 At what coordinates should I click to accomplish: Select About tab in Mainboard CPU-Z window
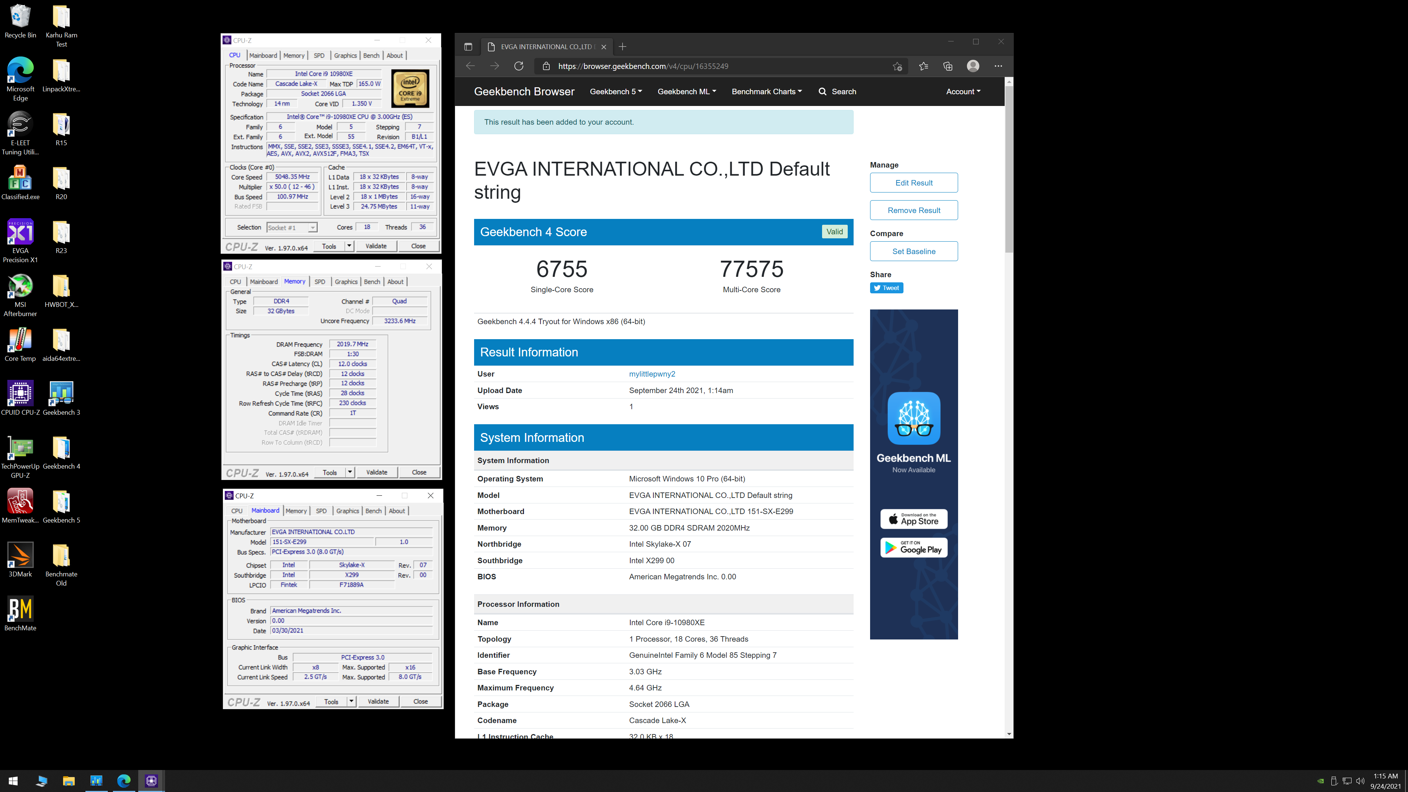397,510
